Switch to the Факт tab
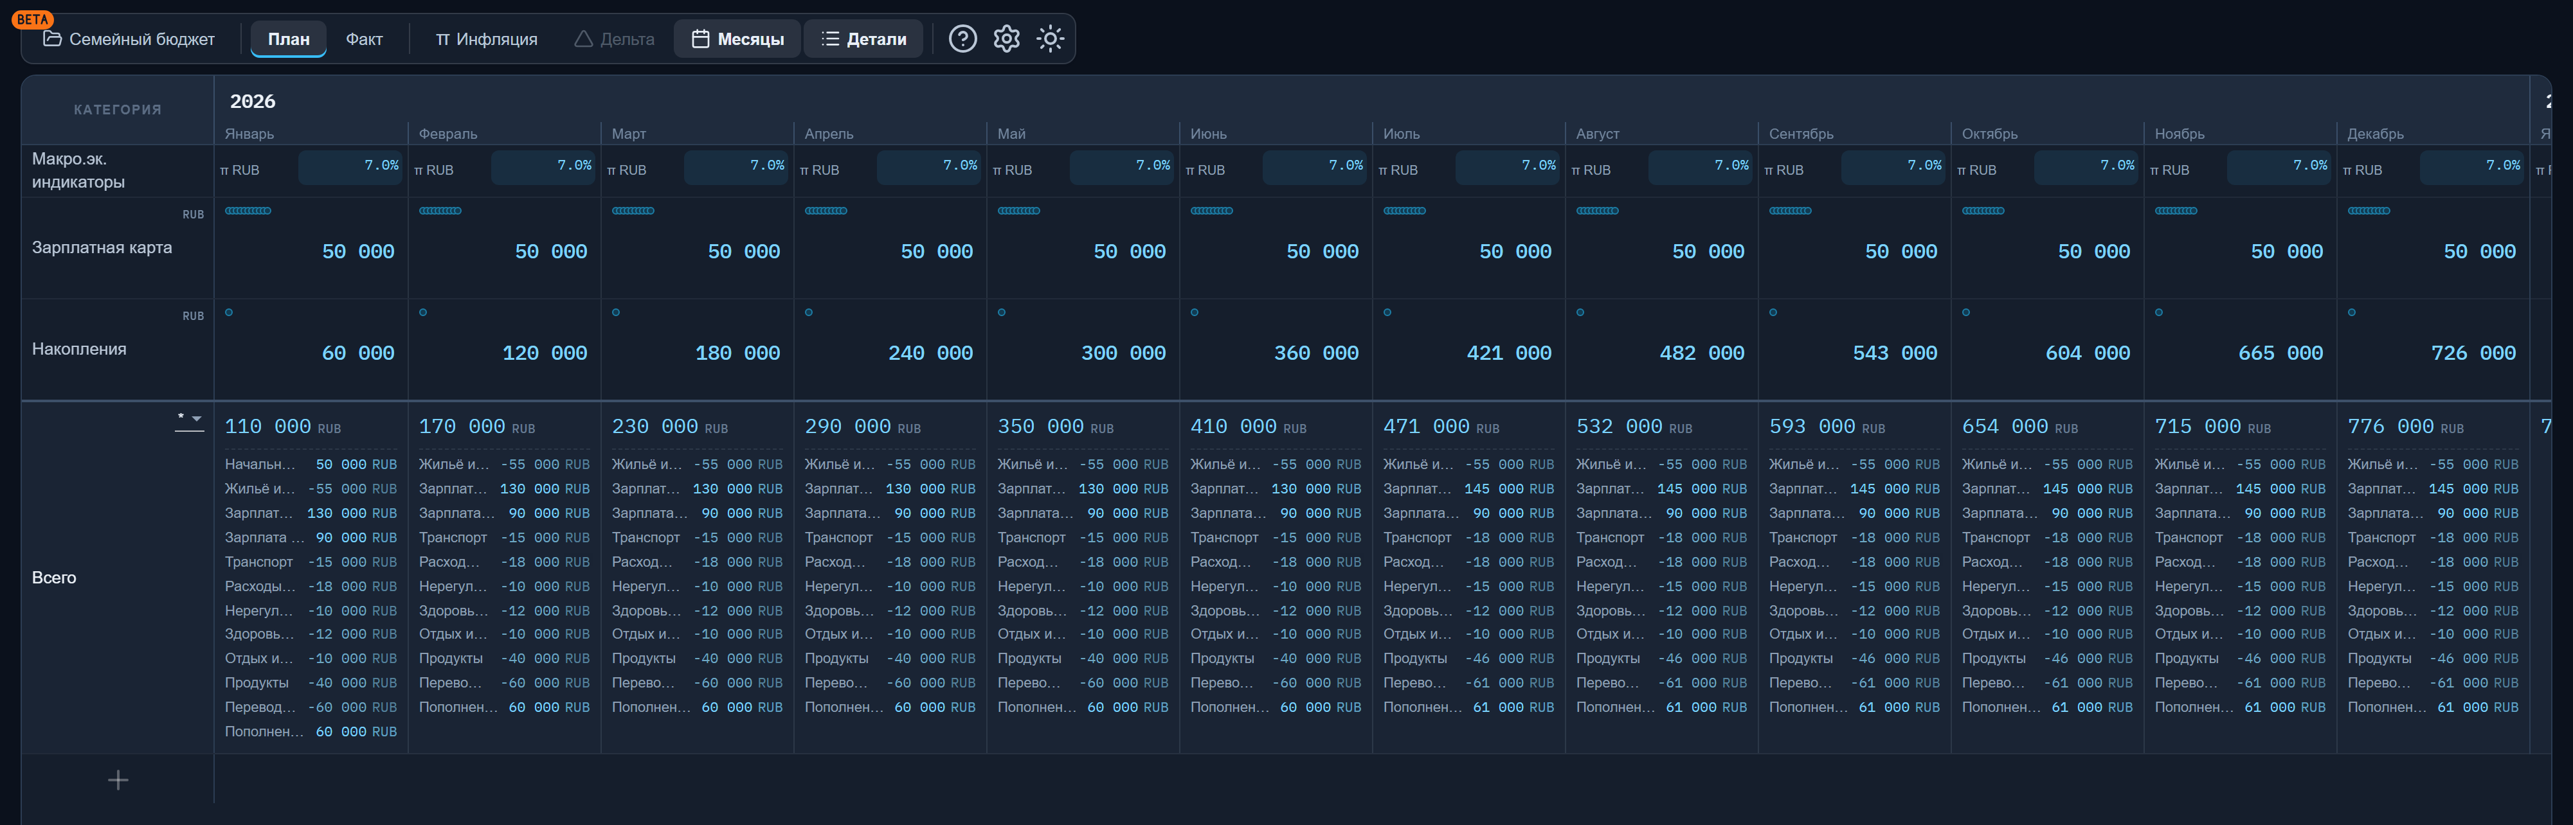Image resolution: width=2573 pixels, height=825 pixels. 365,39
